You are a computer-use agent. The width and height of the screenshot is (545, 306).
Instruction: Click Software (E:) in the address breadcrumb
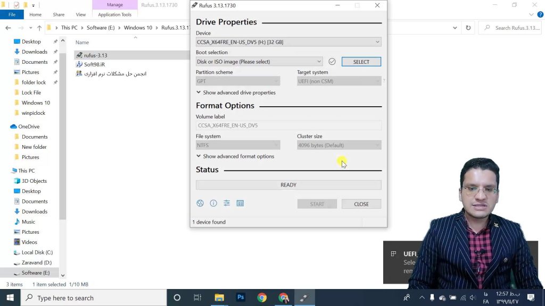click(x=101, y=28)
